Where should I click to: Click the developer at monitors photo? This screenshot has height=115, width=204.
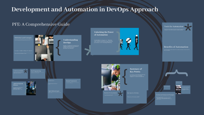(x=31, y=88)
